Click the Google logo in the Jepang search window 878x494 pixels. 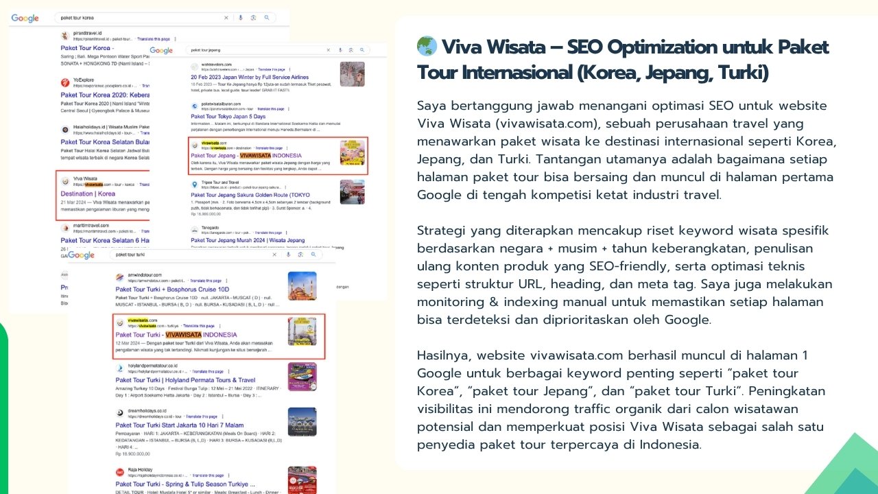161,51
